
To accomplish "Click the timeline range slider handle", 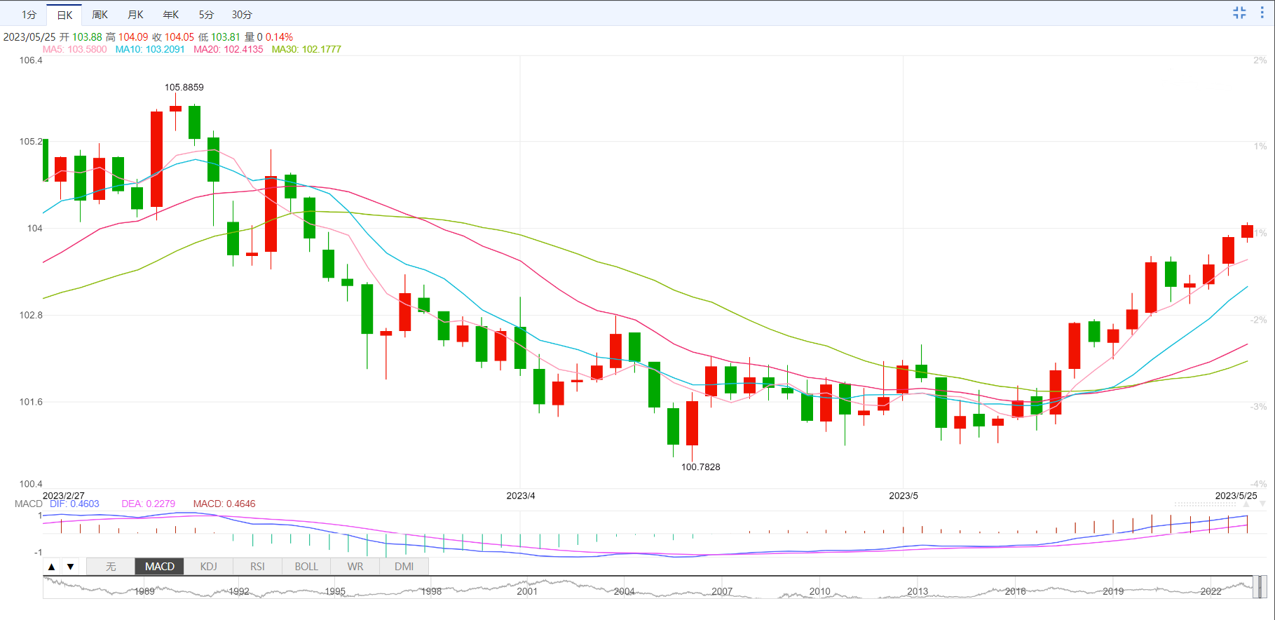I will click(1259, 587).
